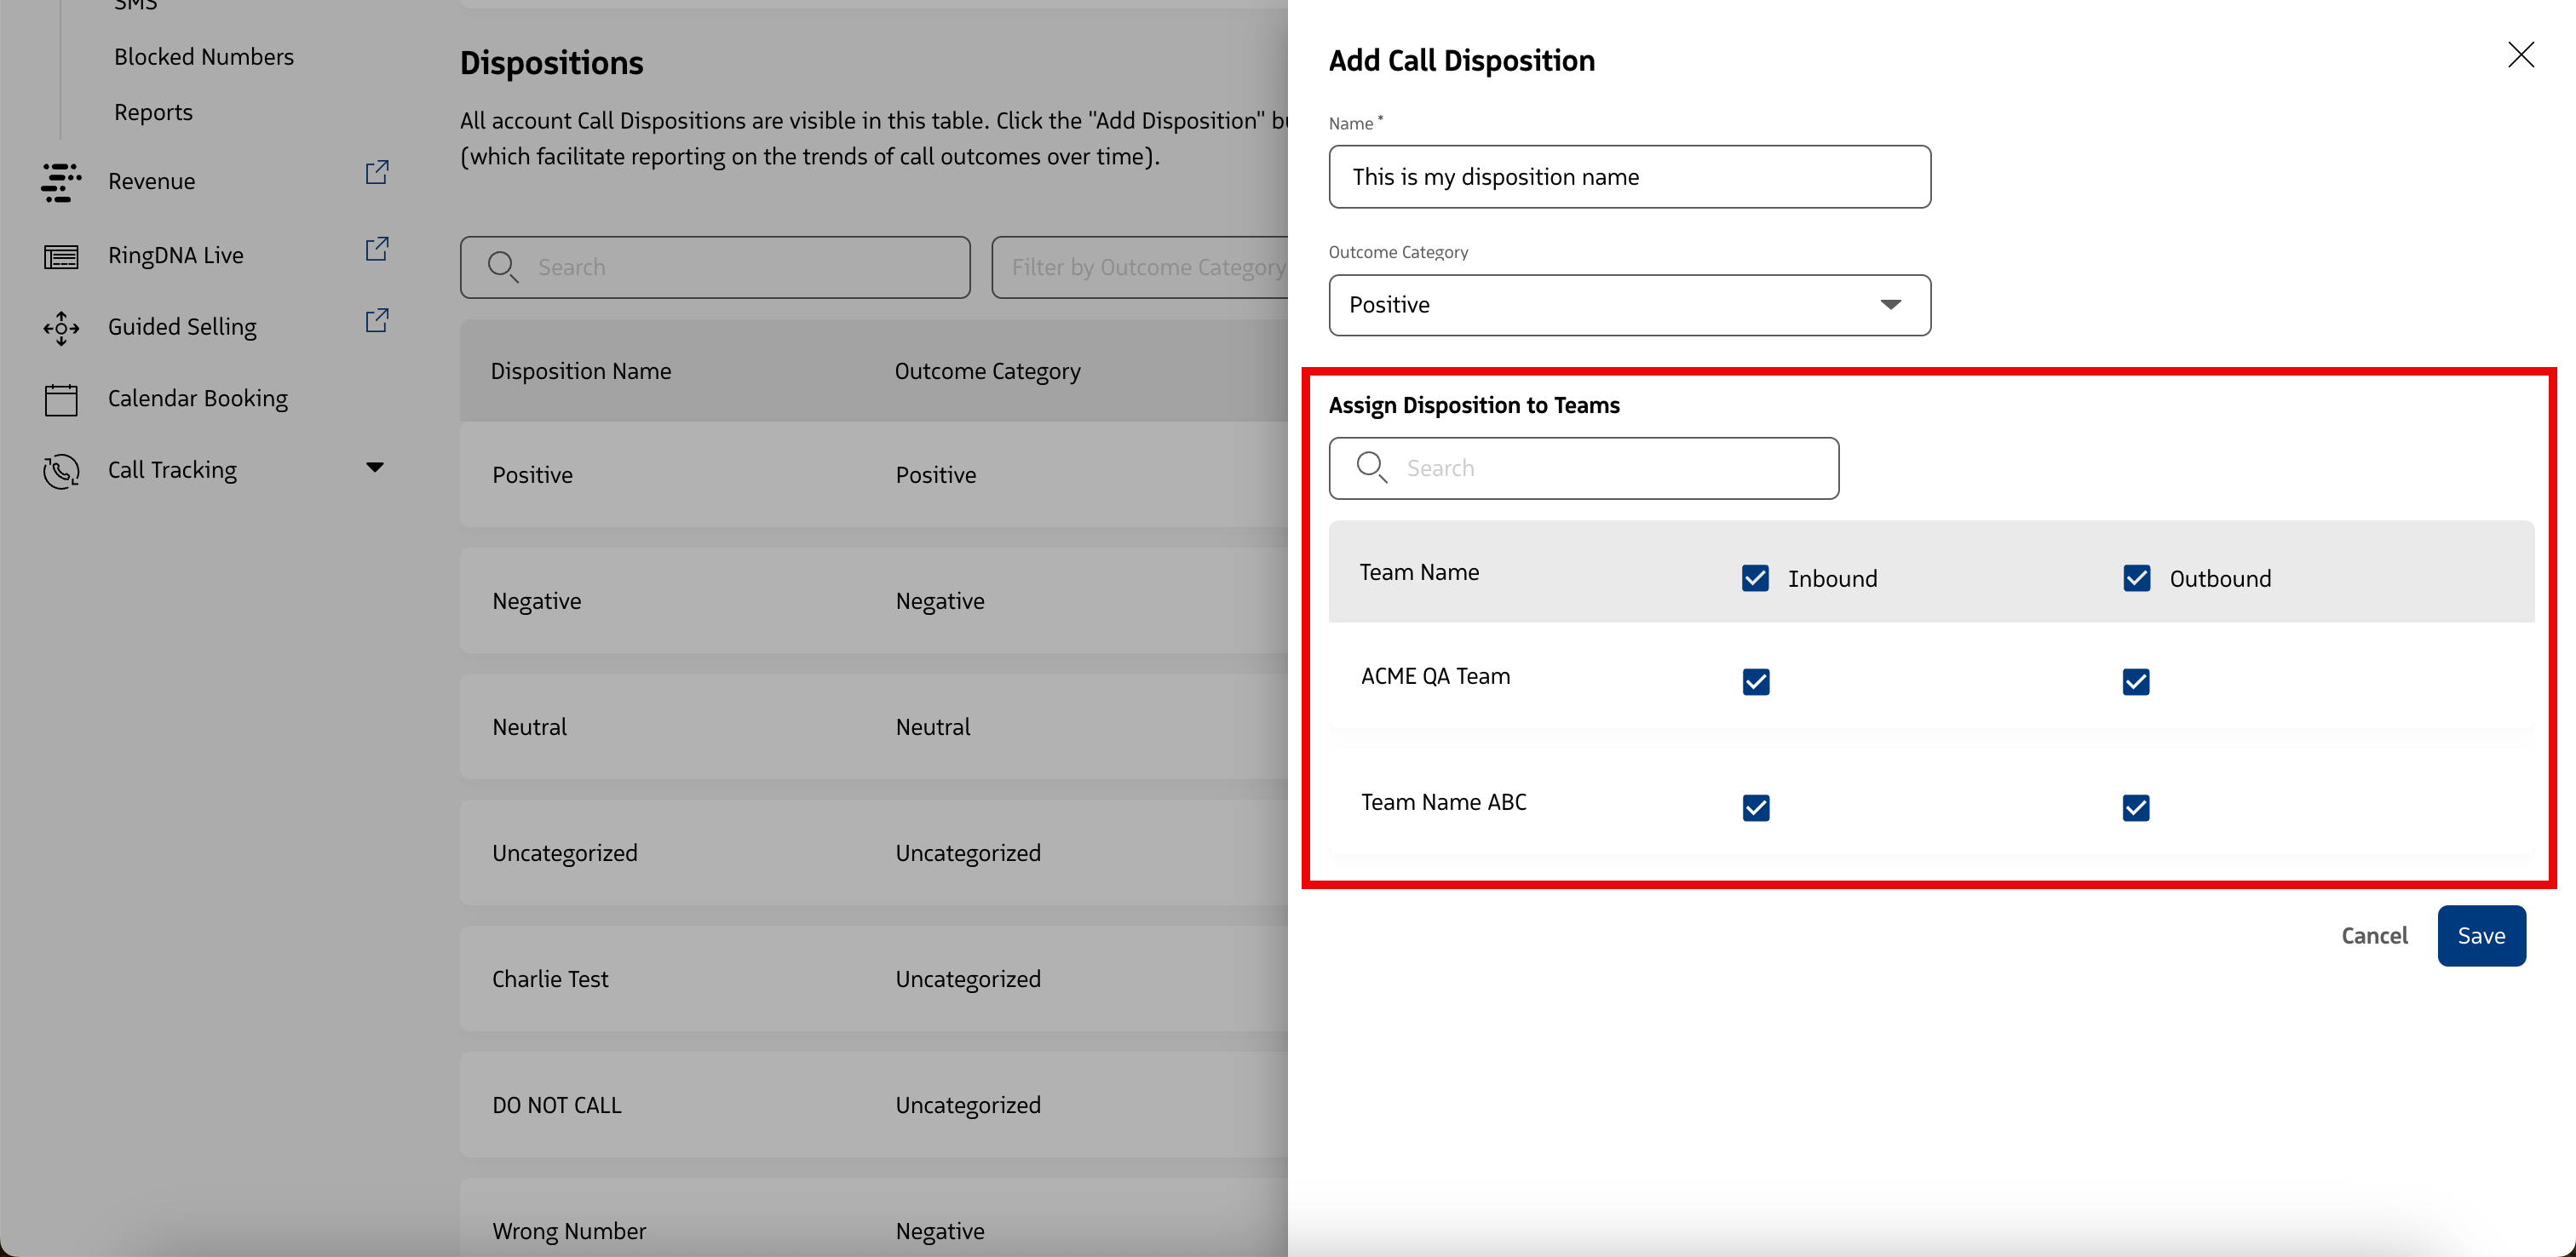Go to Blocked Numbers menu item
2576x1257 pixels.
pos(204,57)
